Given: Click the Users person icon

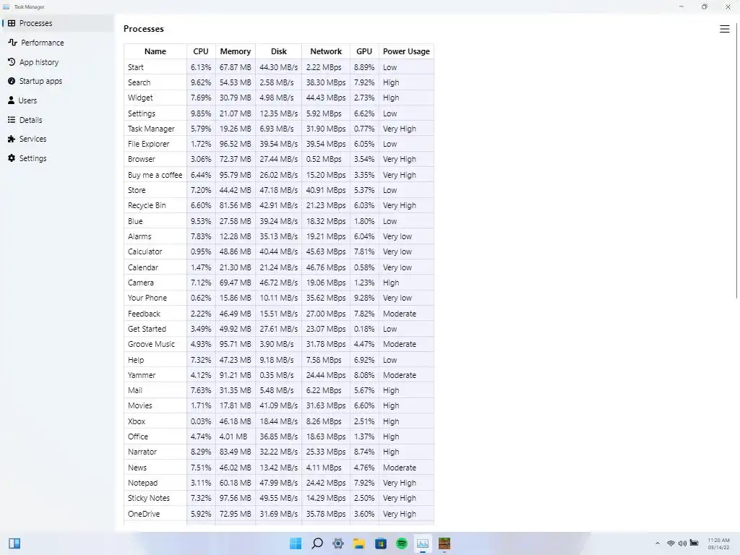Looking at the screenshot, I should (11, 100).
